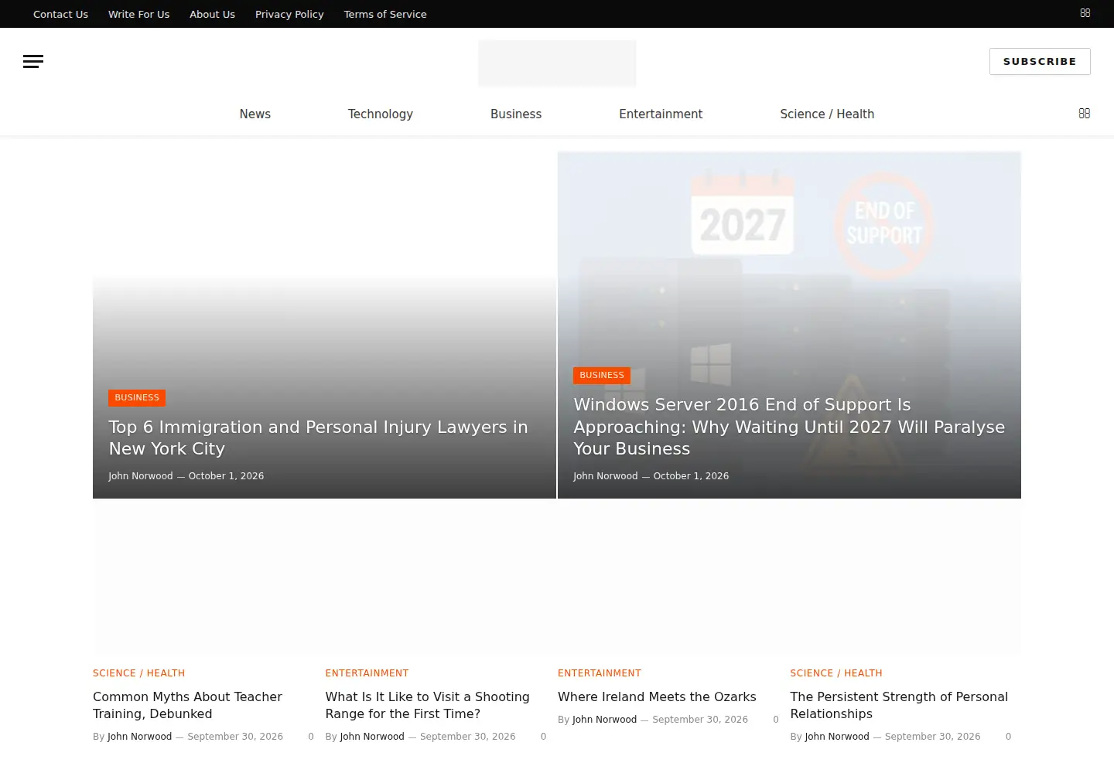This screenshot has width=1114, height=773.
Task: Open Windows Server 2016 End of Support article
Action: point(789,427)
